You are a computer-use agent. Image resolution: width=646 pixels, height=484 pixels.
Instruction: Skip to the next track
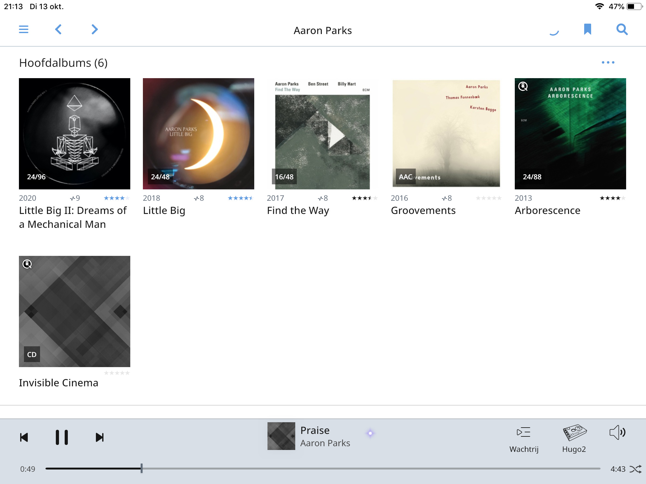(x=100, y=437)
